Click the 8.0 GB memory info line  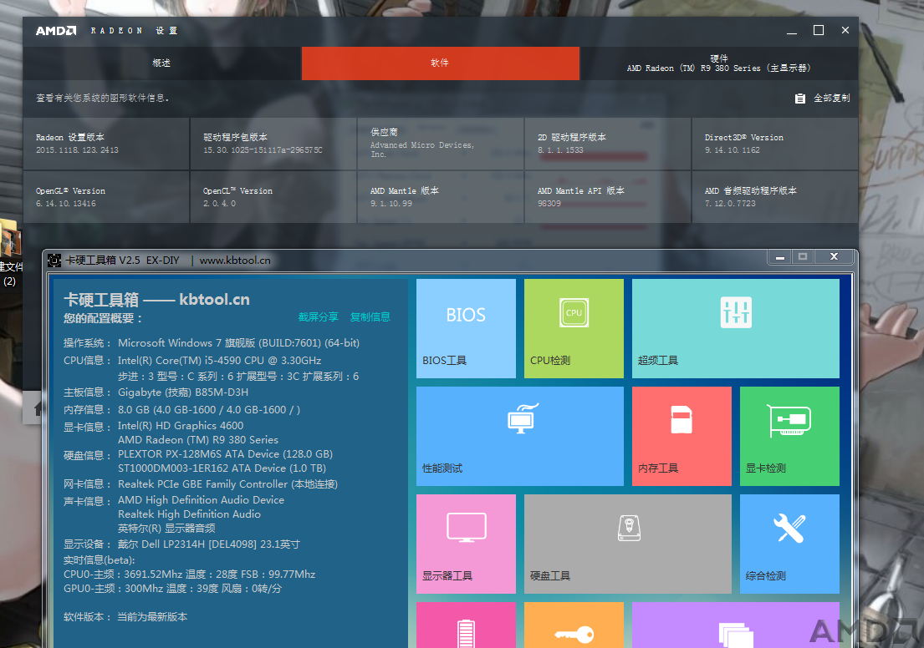tap(208, 410)
